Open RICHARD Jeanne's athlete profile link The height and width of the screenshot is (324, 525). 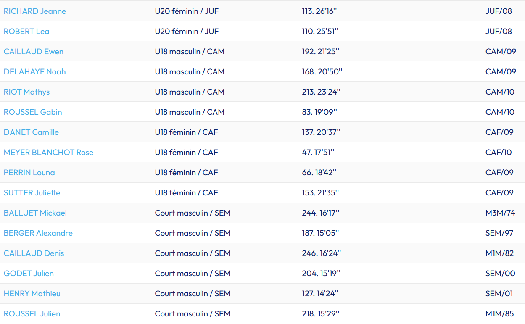click(35, 11)
